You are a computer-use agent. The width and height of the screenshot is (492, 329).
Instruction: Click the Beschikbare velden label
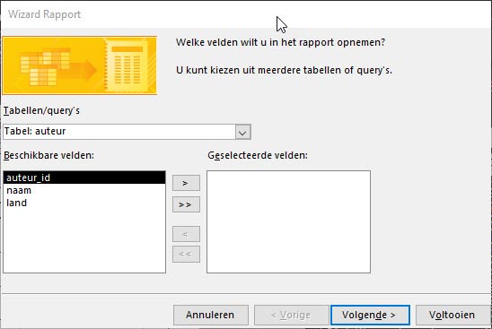[x=49, y=155]
